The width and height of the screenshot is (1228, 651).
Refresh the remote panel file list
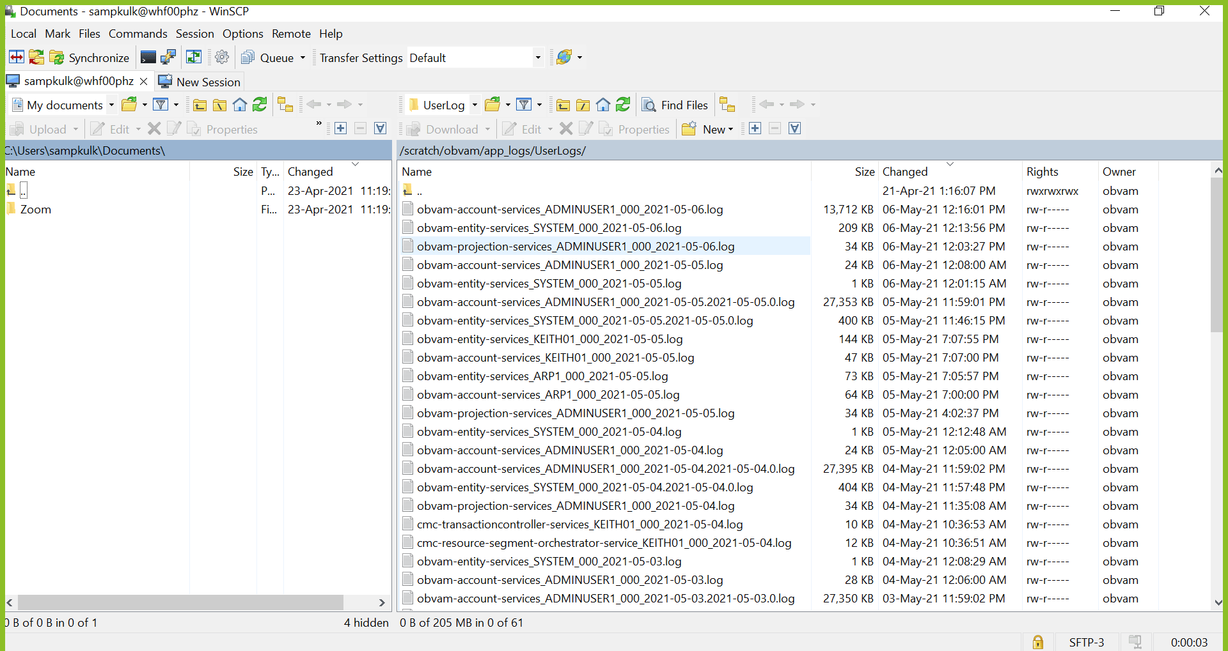coord(623,105)
